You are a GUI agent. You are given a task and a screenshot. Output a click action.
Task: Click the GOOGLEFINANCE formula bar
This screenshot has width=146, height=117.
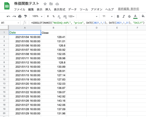tap(88, 23)
